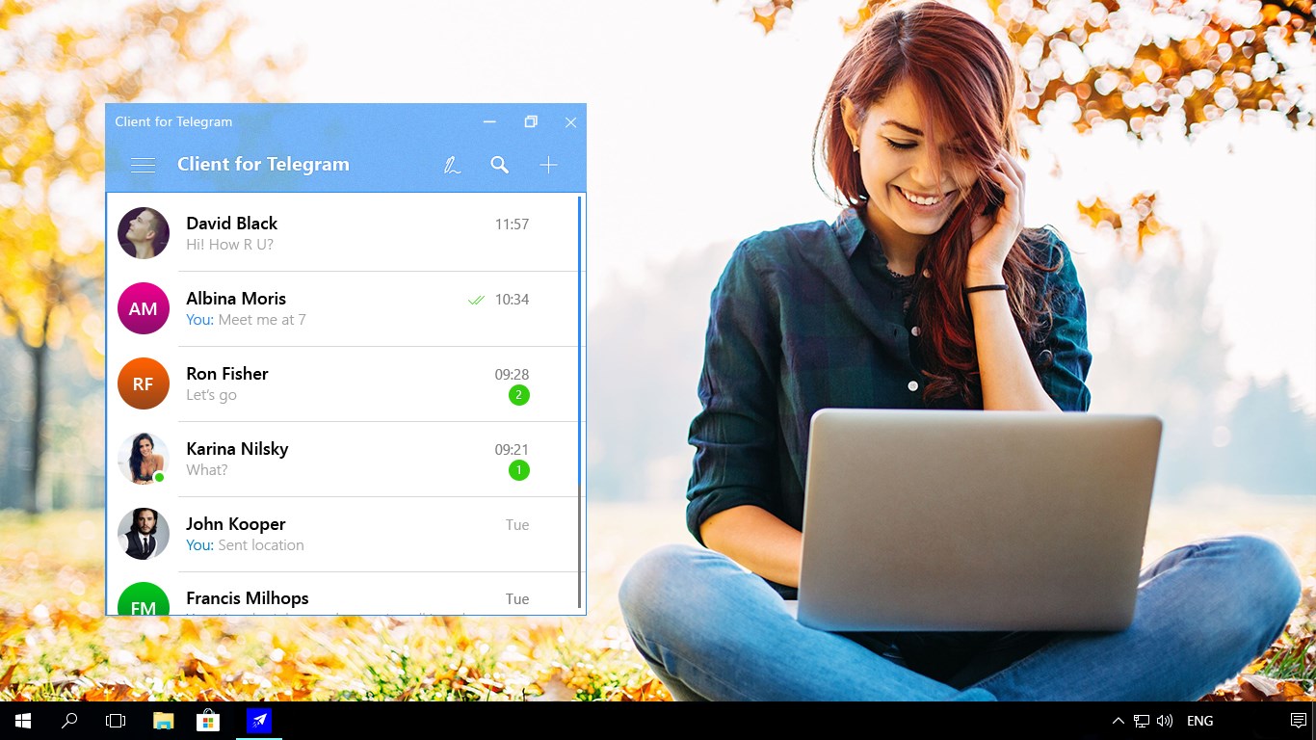This screenshot has width=1316, height=740.
Task: Click Ron Fisher's unread badge showing 2
Action: pyautogui.click(x=519, y=395)
